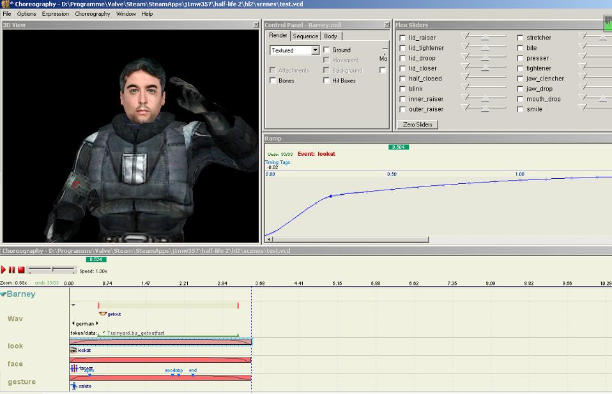Close the 3D View panel
Viewport: 612px width, 394px height.
(x=256, y=24)
